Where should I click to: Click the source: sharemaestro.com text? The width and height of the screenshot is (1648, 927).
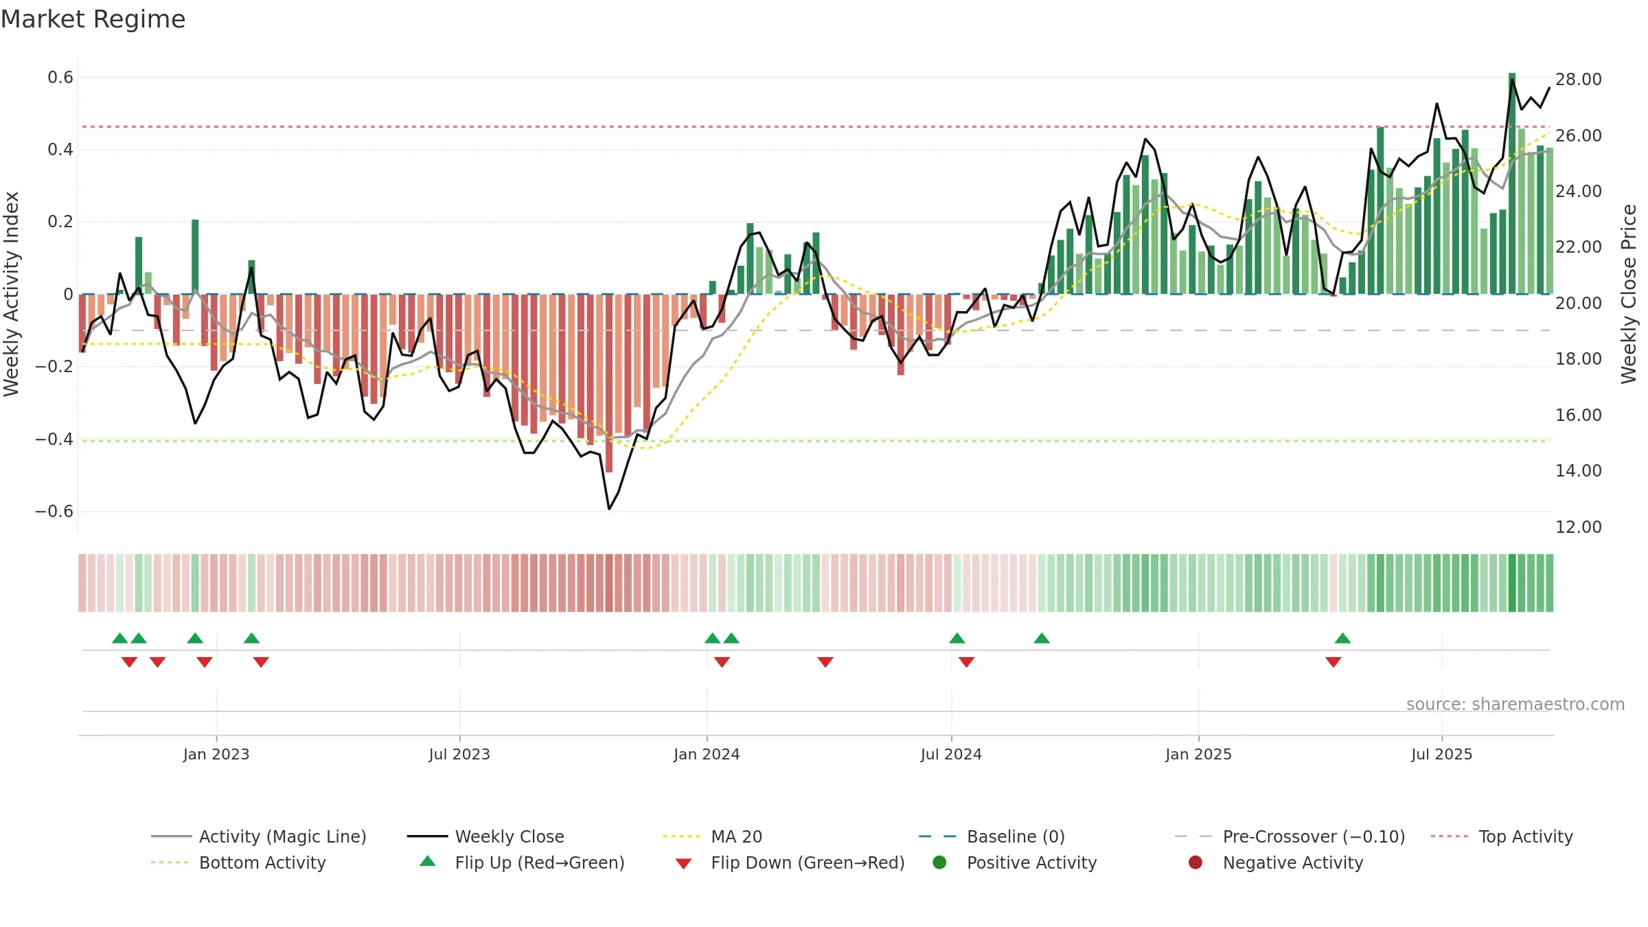(x=1515, y=704)
